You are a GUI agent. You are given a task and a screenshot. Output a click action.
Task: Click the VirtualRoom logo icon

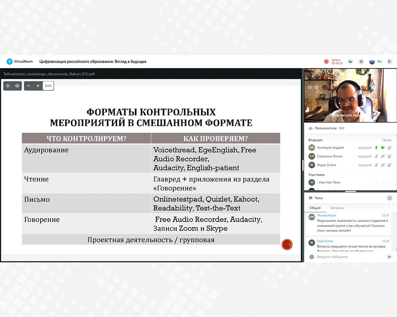pos(10,61)
